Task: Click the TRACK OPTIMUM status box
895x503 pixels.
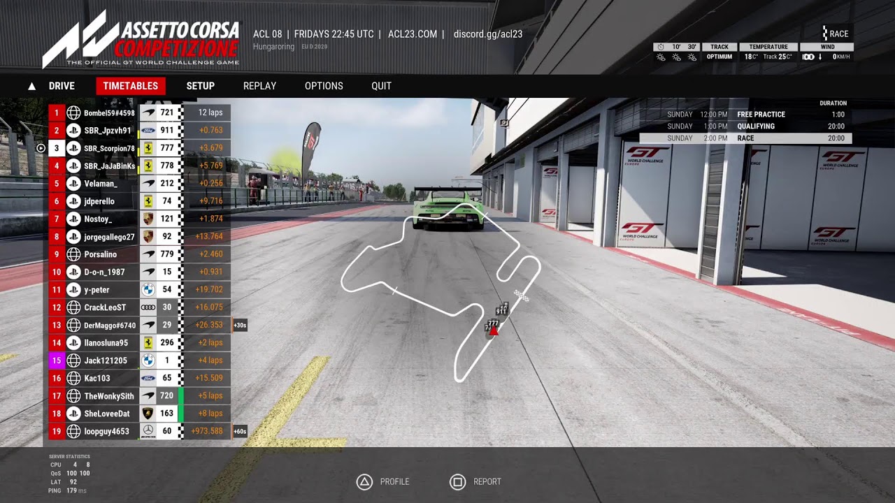Action: tap(719, 52)
